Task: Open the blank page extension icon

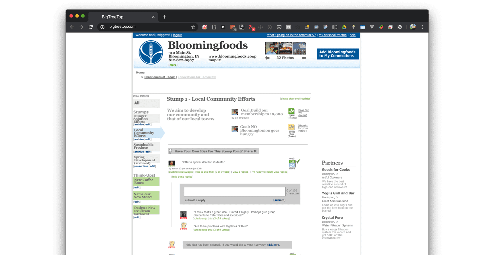Action: pos(214,27)
